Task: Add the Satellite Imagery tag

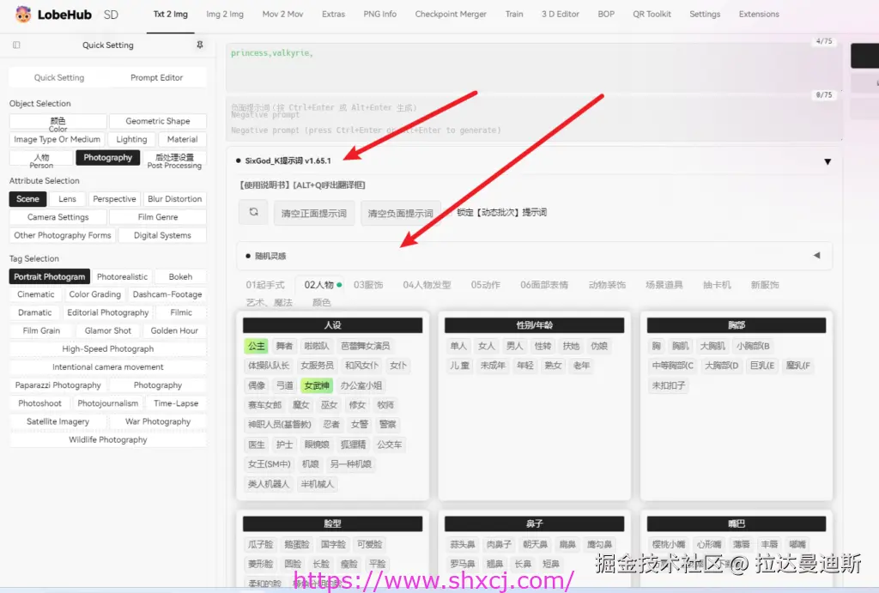Action: (x=58, y=421)
